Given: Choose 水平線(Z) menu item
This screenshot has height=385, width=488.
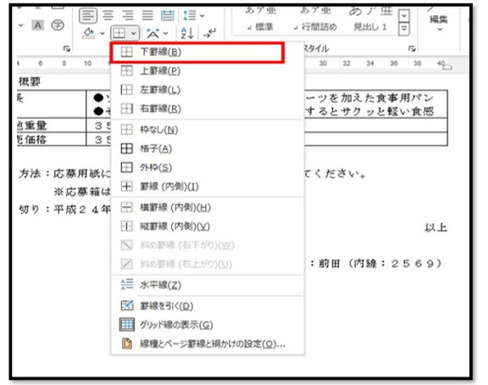Looking at the screenshot, I should coord(208,285).
